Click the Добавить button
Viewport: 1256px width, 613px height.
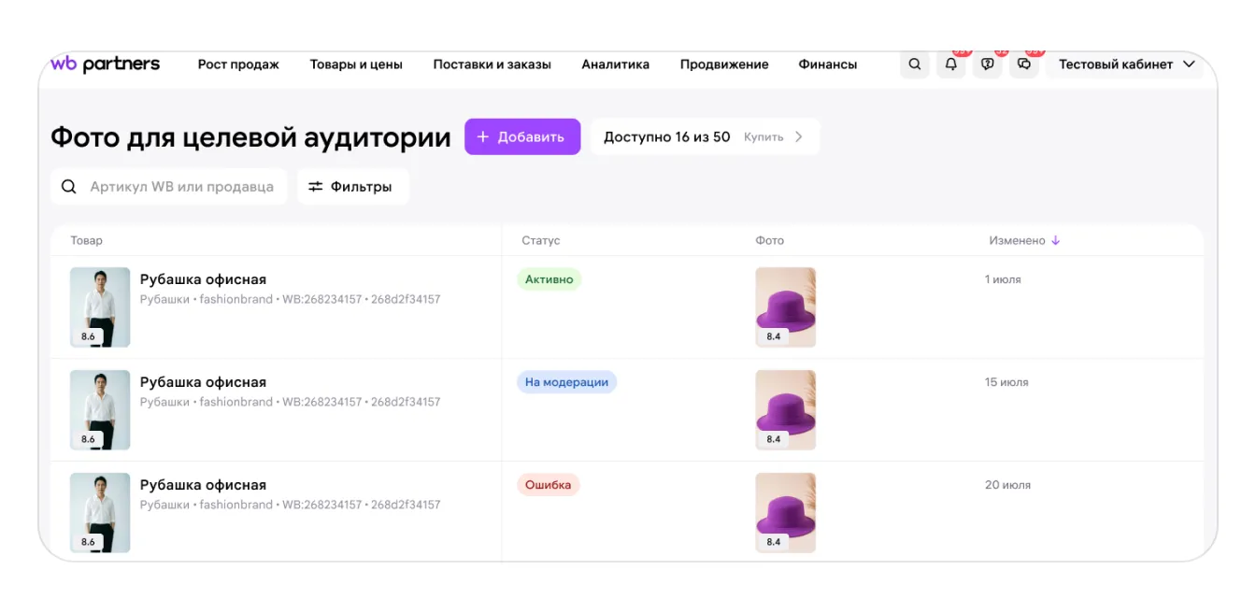[522, 136]
